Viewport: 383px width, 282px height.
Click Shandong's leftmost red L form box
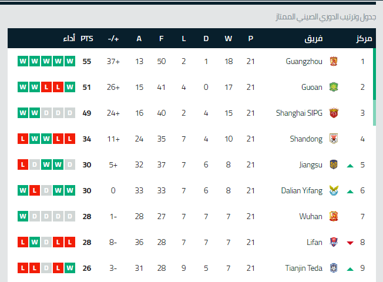click(x=23, y=139)
